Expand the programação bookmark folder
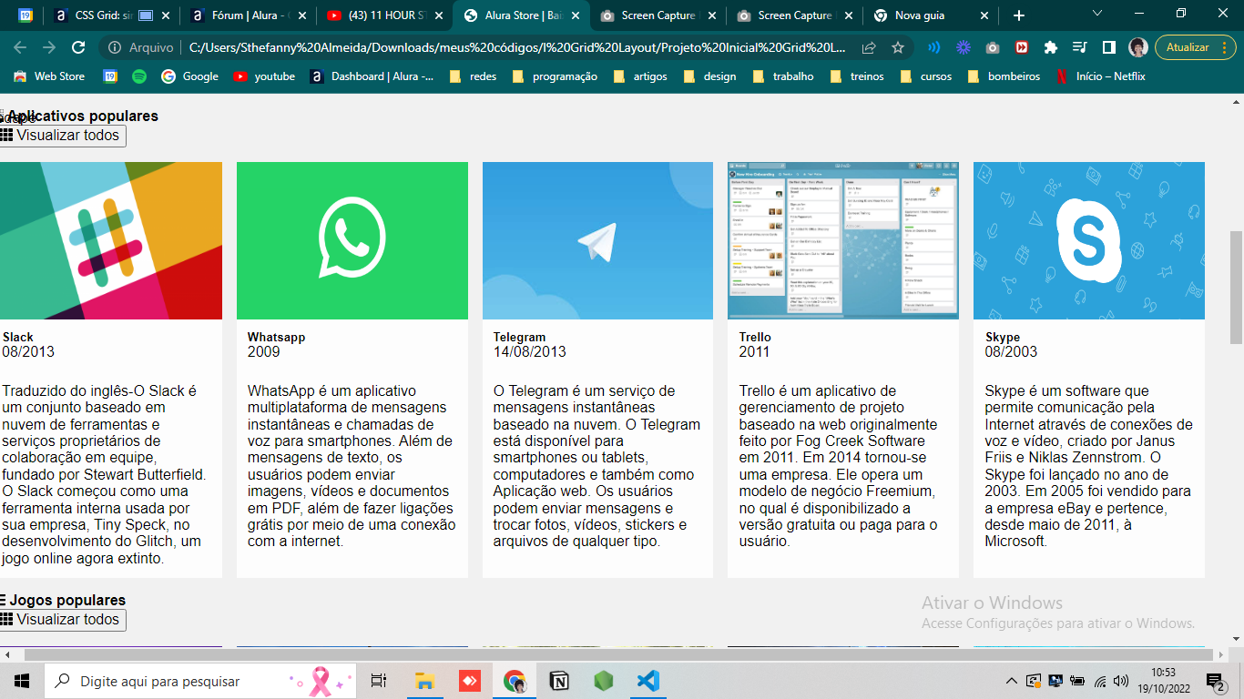Viewport: 1244px width, 699px height. [x=555, y=76]
